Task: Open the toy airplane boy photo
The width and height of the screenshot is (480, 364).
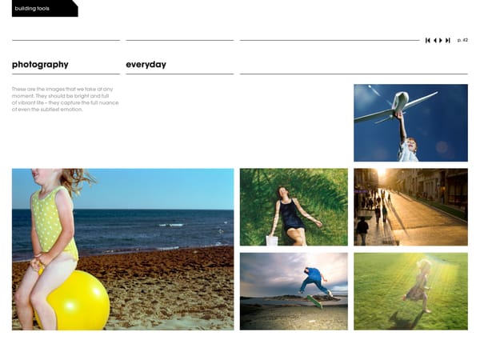Action: (410, 122)
